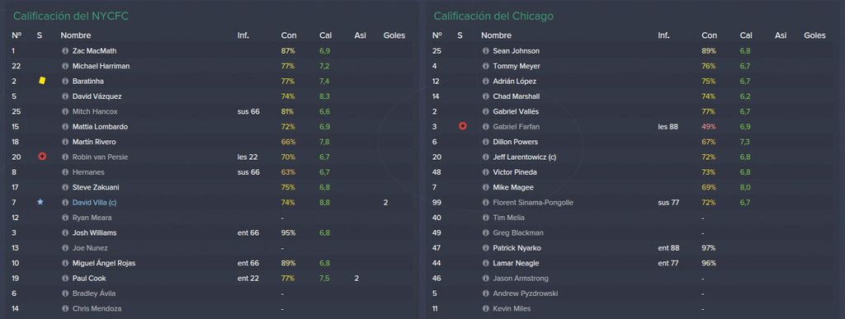This screenshot has width=845, height=319.
Task: Click Gabriel Farfan's red injury icon
Action: 462,126
